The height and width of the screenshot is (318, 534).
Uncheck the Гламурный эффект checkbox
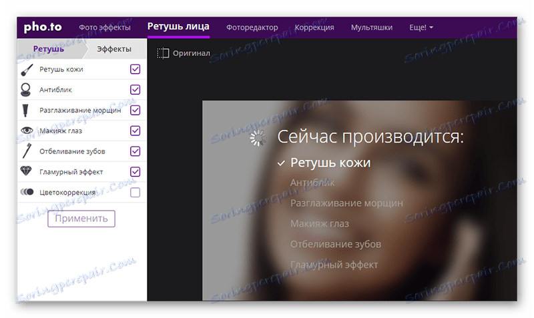(136, 172)
